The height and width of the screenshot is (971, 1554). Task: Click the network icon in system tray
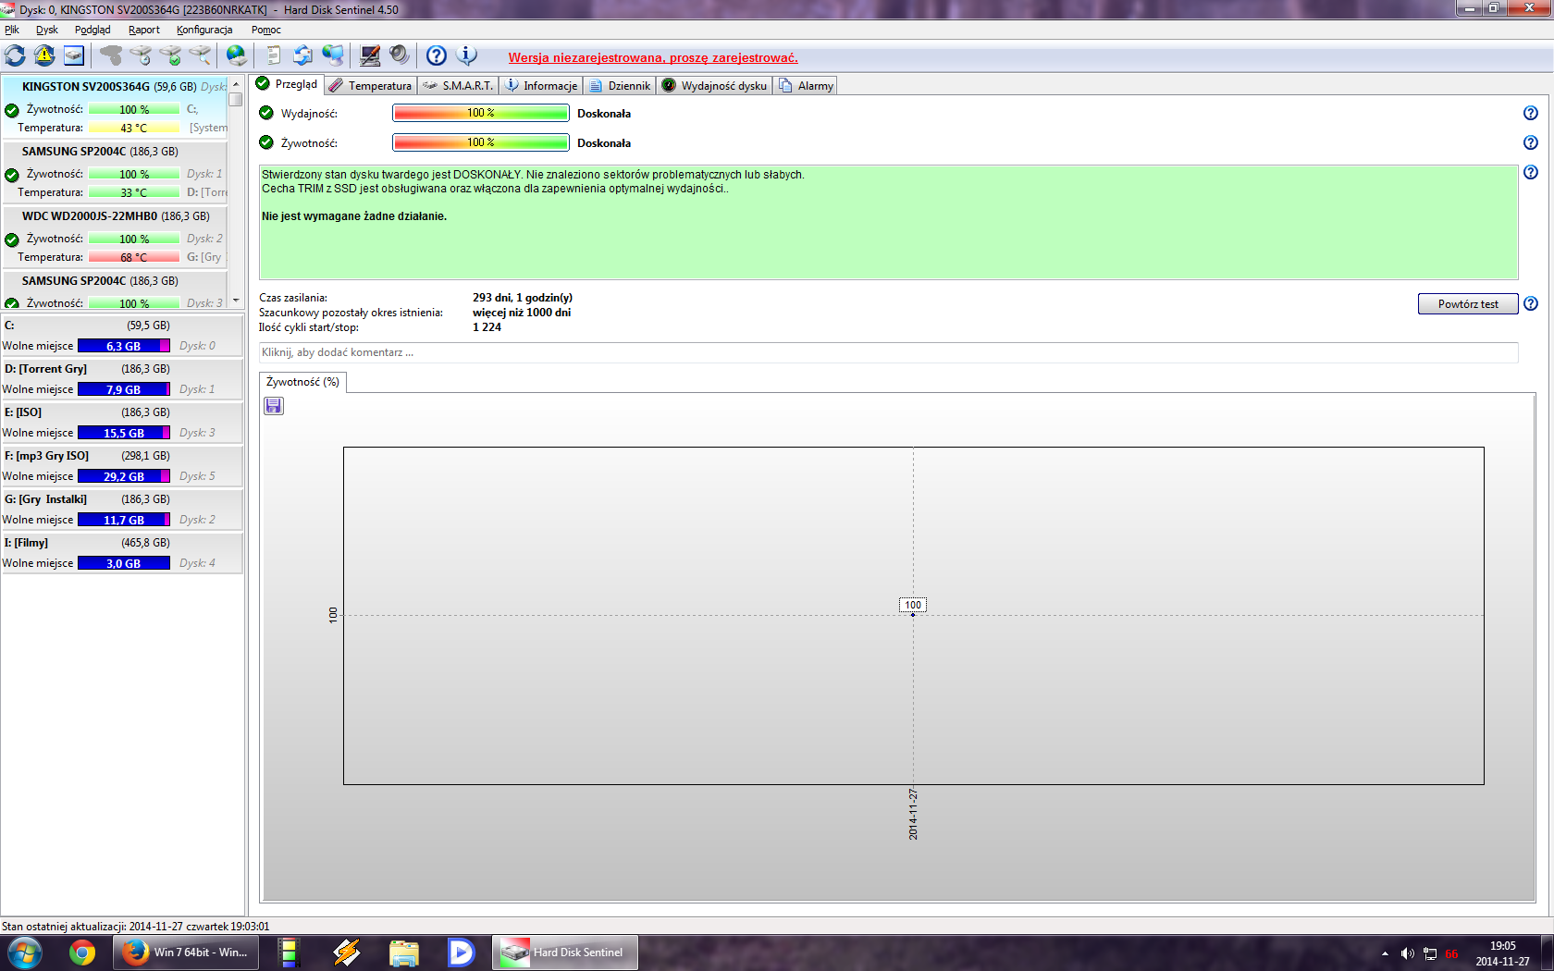coord(1430,953)
